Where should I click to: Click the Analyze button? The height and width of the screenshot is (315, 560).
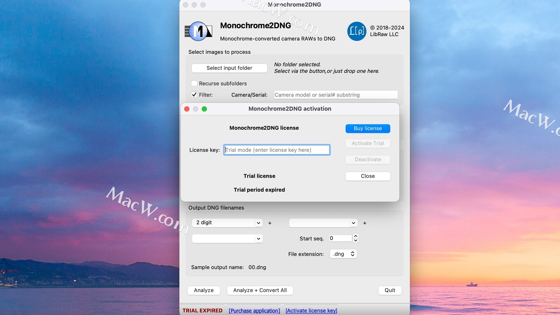tap(204, 290)
